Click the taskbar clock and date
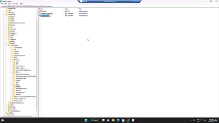The image size is (219, 123). 211,120
